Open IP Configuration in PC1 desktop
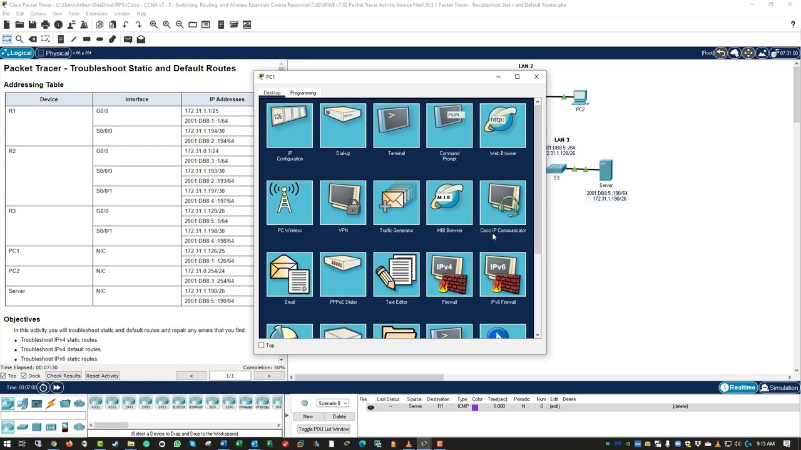 coord(290,127)
